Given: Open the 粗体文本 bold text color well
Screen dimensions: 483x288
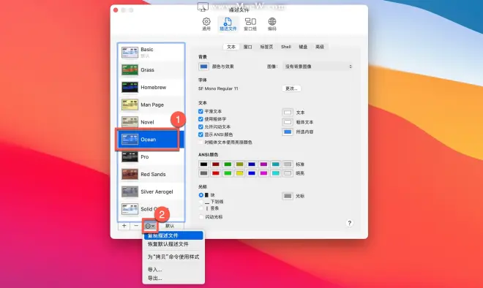Looking at the screenshot, I should (288, 122).
